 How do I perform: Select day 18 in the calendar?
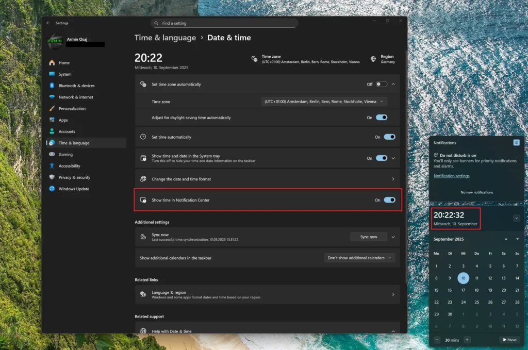[x=476, y=290]
